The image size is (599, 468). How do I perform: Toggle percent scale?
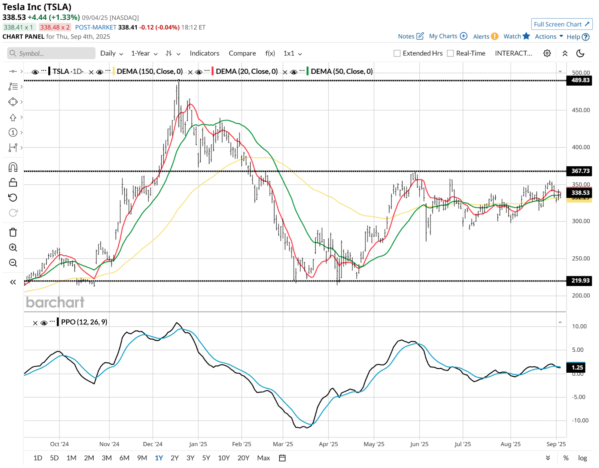[566, 458]
